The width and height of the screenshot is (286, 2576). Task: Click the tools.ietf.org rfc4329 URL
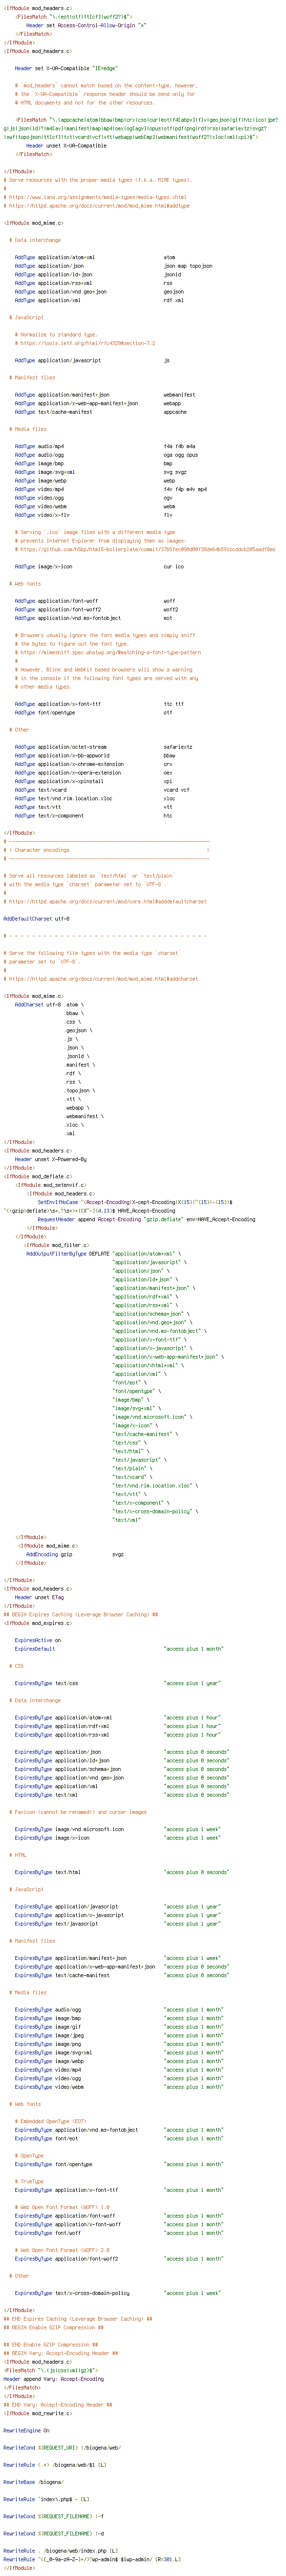pos(87,343)
